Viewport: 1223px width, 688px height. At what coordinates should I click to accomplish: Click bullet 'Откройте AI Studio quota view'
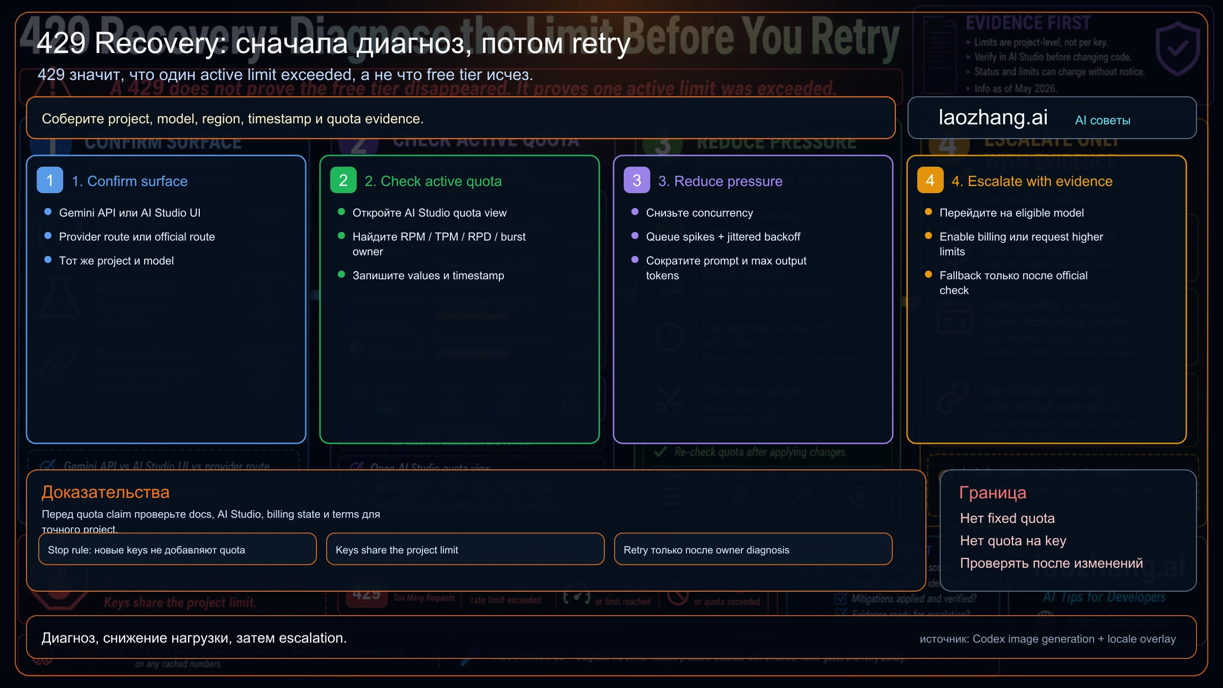click(430, 213)
